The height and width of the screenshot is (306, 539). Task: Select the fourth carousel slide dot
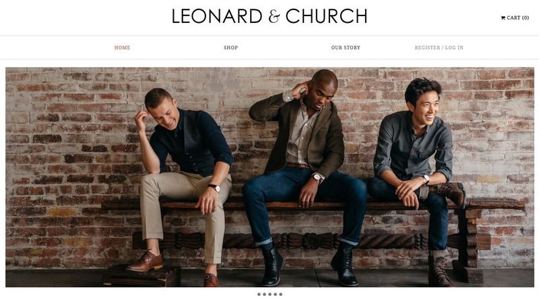(276, 295)
